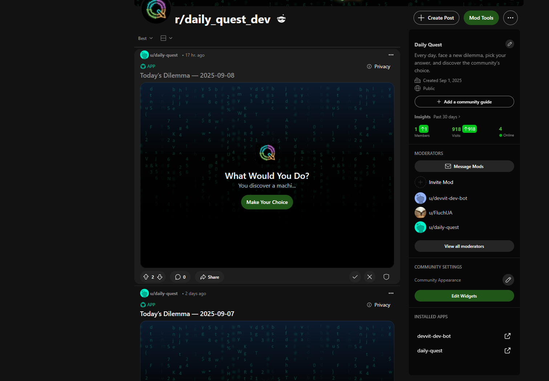
Task: Click the plus icon next to Invite Mod
Action: coord(420,182)
